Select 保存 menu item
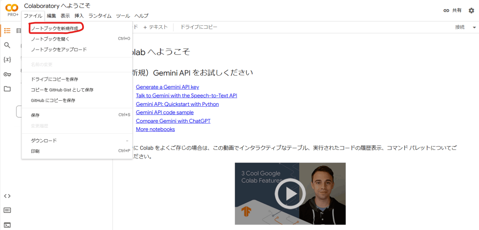The width and height of the screenshot is (479, 230). (77, 115)
